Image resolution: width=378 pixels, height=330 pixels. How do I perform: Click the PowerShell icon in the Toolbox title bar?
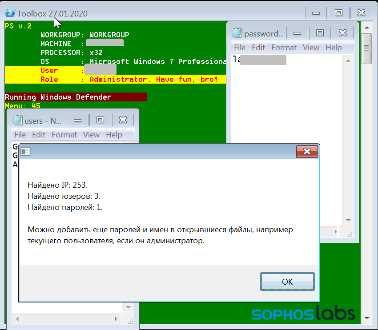click(x=10, y=13)
